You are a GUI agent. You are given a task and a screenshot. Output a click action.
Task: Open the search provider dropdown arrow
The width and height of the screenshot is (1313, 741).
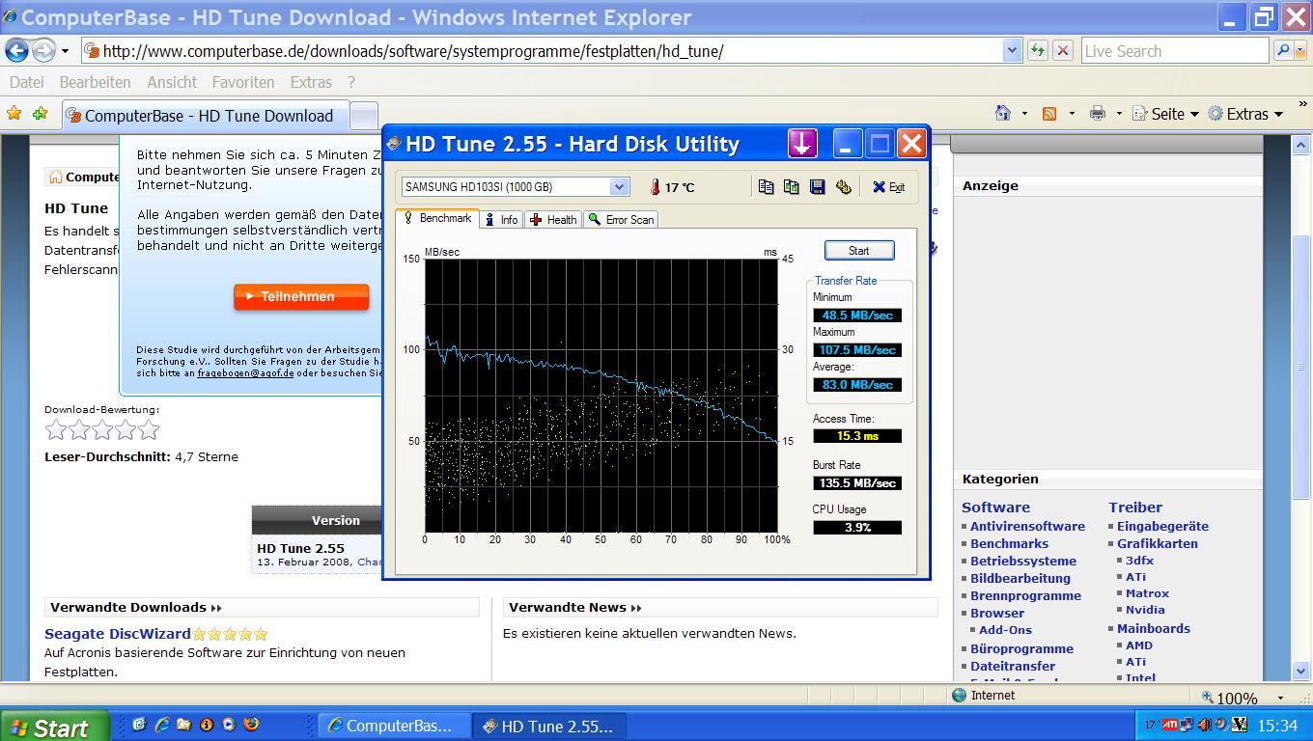pyautogui.click(x=1299, y=51)
